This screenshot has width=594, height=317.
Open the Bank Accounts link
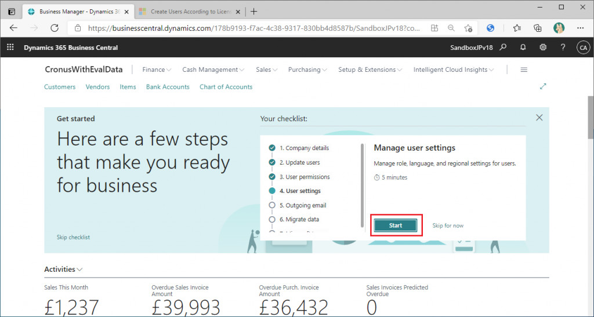pos(168,86)
